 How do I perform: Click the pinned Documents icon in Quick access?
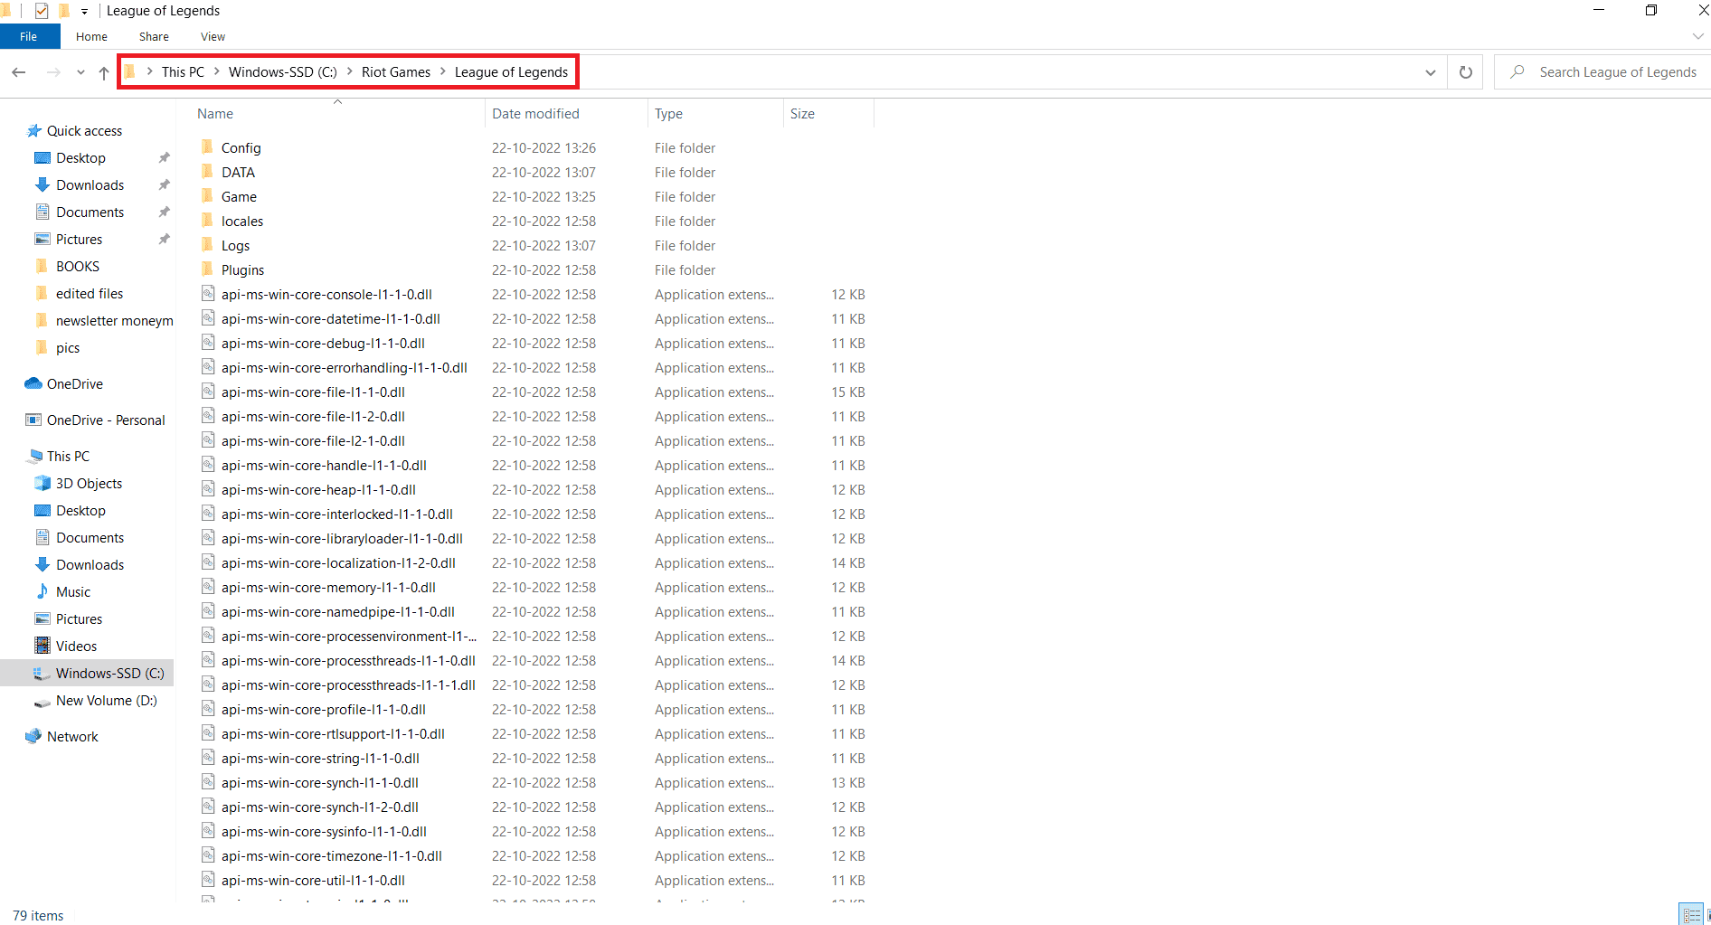click(42, 212)
